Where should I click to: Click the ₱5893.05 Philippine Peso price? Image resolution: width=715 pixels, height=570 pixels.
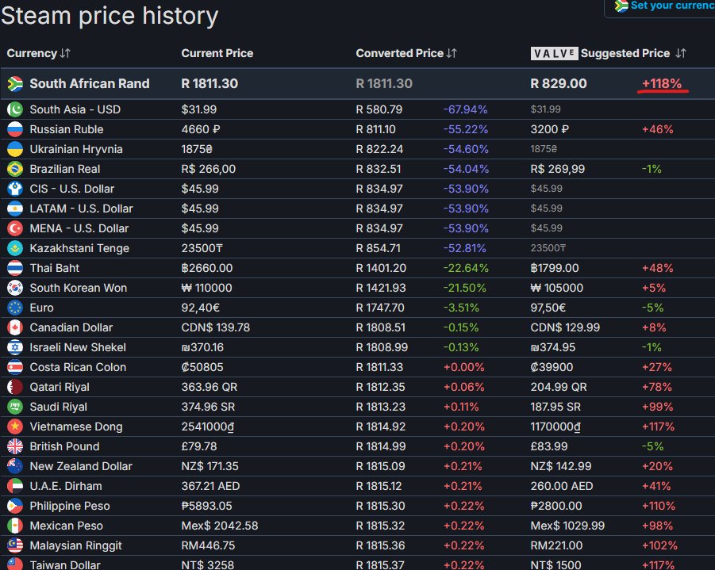point(206,507)
